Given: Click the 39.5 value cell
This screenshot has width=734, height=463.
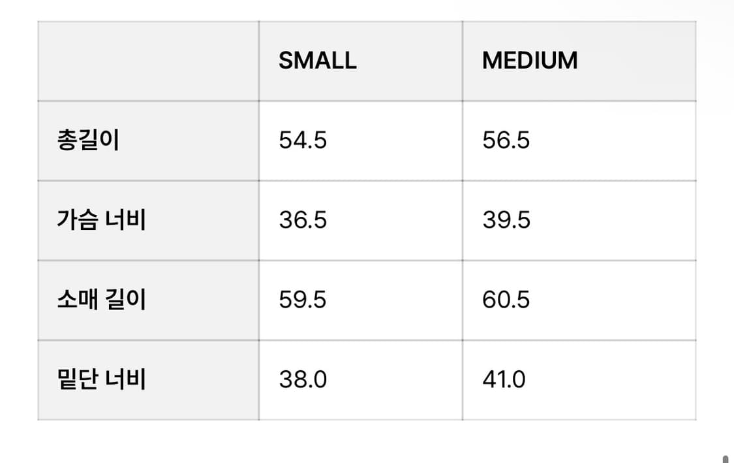Looking at the screenshot, I should tap(506, 220).
